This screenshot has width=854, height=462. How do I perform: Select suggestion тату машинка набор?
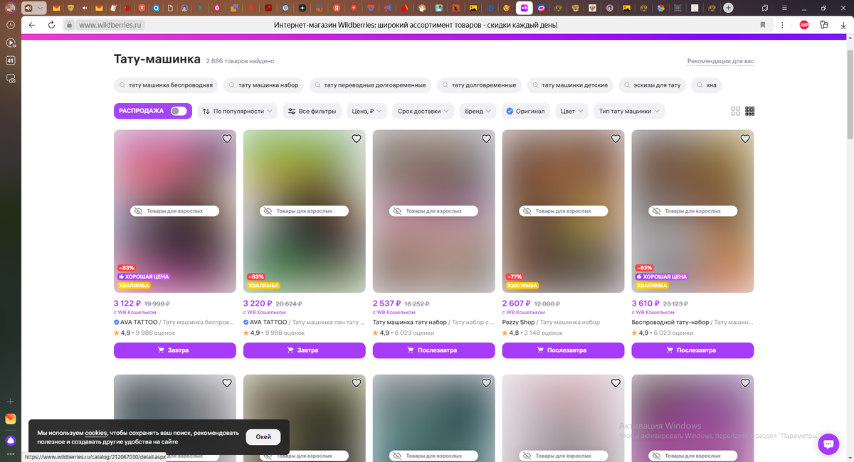click(x=264, y=85)
